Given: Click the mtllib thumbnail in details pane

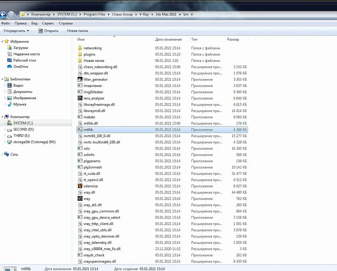Looking at the screenshot, I should [x=10, y=269].
